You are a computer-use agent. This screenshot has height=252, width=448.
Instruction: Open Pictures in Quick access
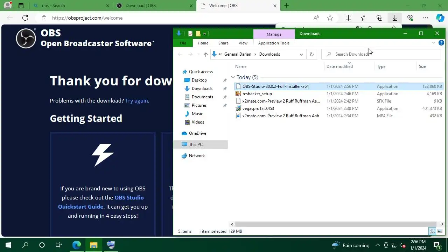(x=199, y=105)
